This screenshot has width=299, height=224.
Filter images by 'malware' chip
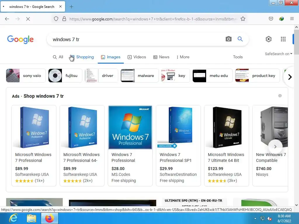pyautogui.click(x=140, y=76)
